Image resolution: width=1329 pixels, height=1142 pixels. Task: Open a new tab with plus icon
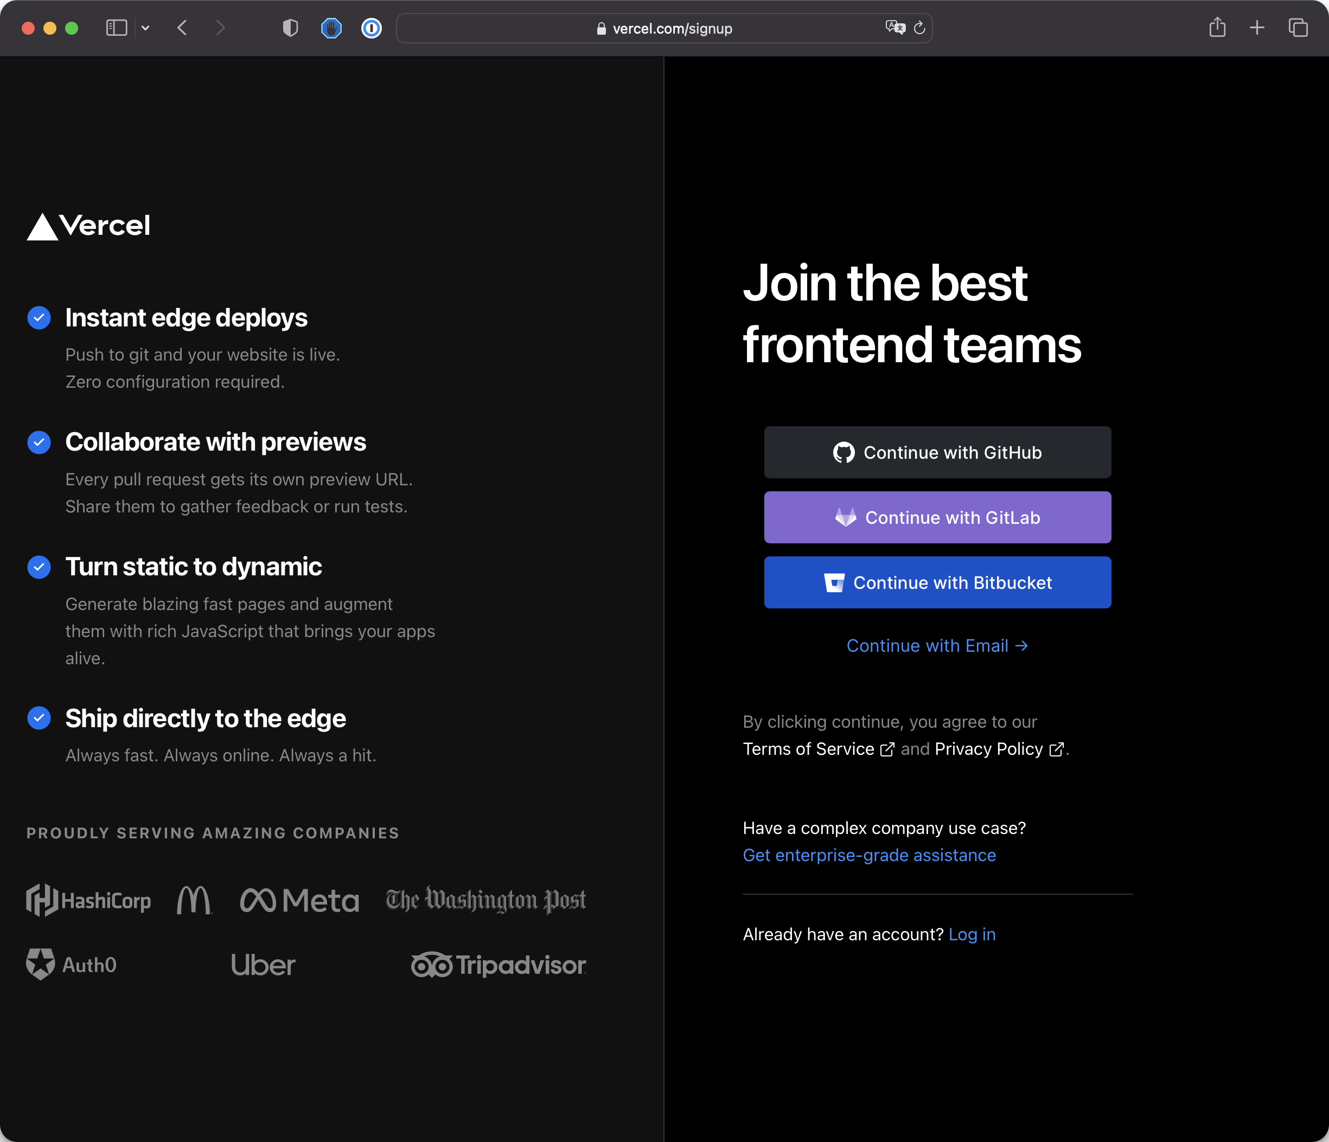click(x=1256, y=28)
